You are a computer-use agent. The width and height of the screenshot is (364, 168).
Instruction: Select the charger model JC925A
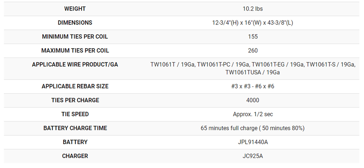[253, 156]
